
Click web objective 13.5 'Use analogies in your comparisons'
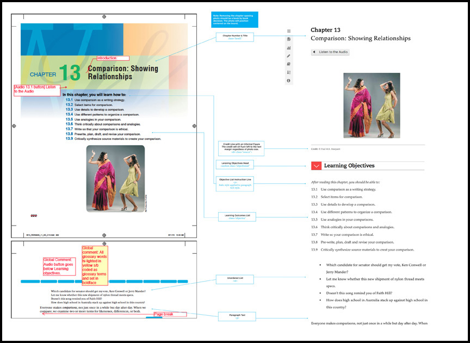pyautogui.click(x=342, y=220)
